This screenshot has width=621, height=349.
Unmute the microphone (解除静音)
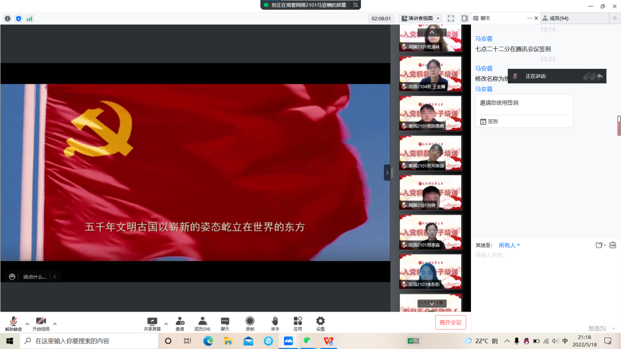tap(13, 321)
